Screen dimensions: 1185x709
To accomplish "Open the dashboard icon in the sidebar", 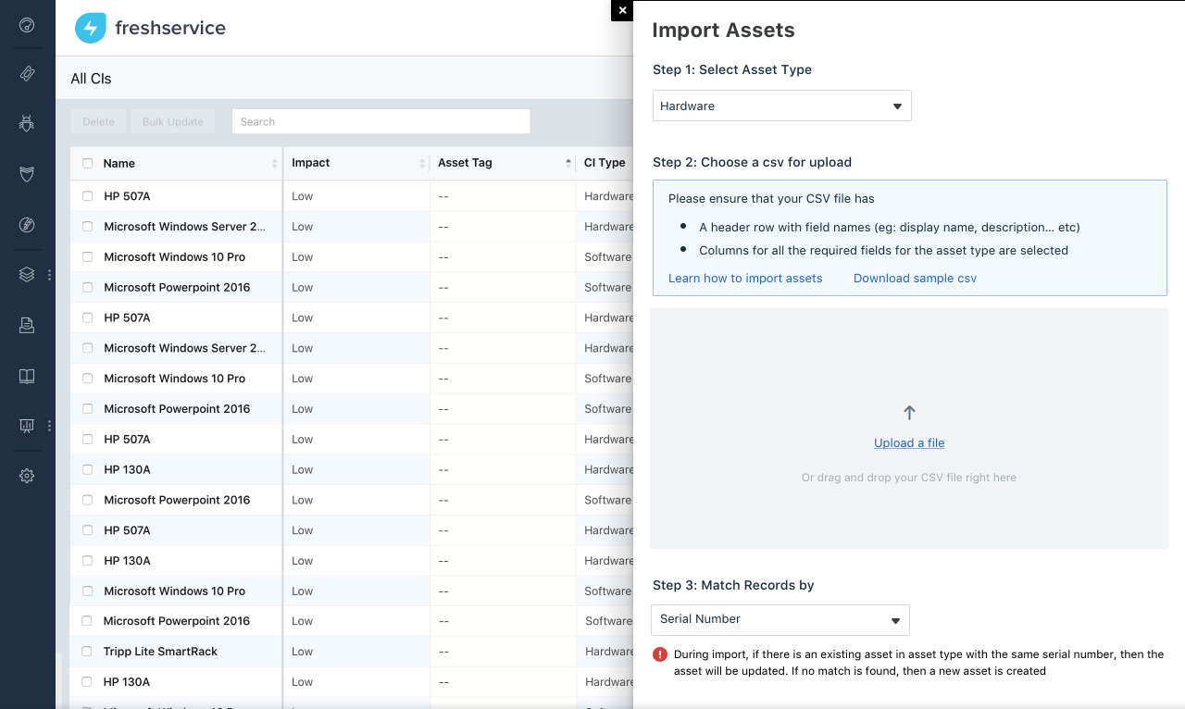I will point(27,26).
